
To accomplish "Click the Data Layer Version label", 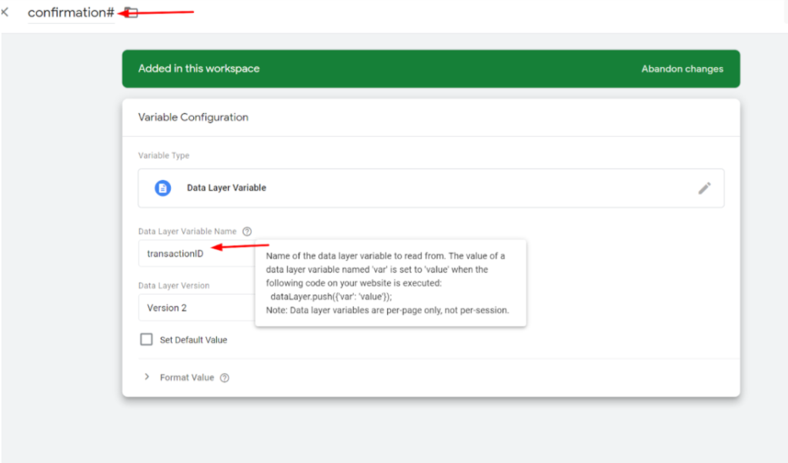I will coord(174,286).
